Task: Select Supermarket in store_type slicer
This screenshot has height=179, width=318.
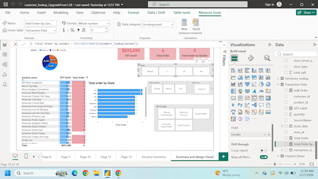Action: coord(201,114)
